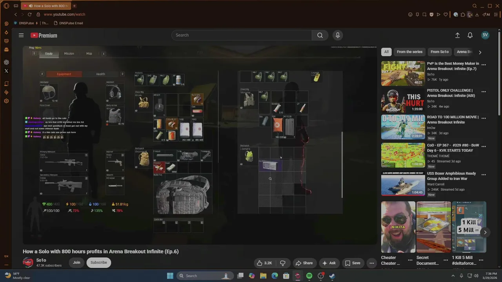Add page to bookmarks with heart icon
The height and width of the screenshot is (282, 502).
[446, 14]
